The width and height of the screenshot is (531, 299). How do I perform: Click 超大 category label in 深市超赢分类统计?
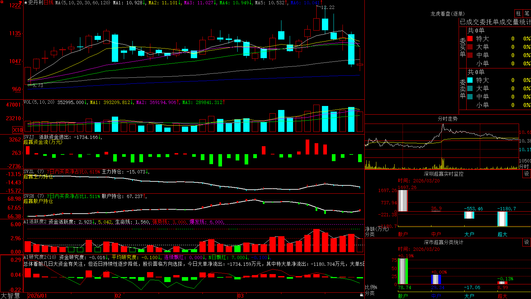coord(502,296)
